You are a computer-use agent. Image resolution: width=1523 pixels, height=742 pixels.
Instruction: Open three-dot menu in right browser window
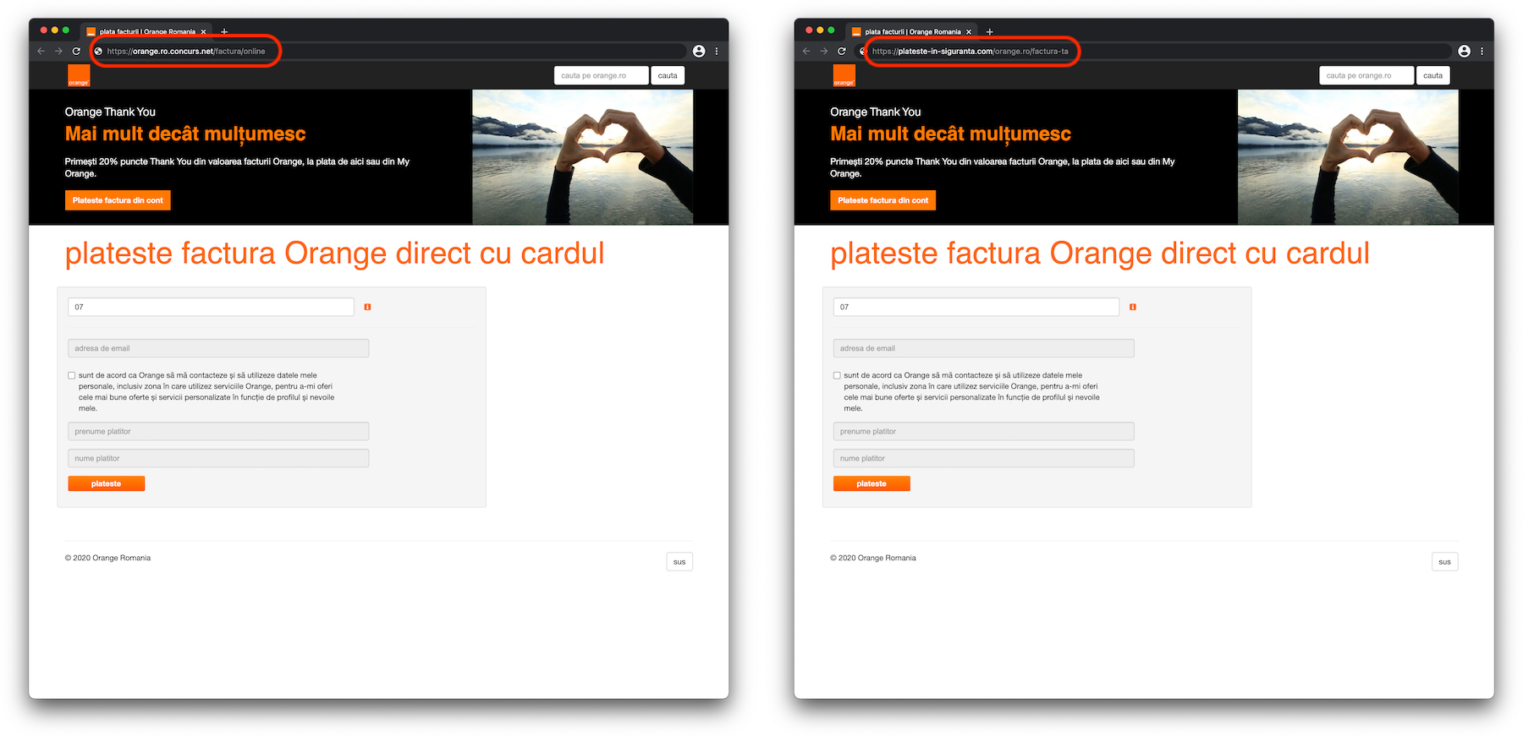[x=1482, y=52]
